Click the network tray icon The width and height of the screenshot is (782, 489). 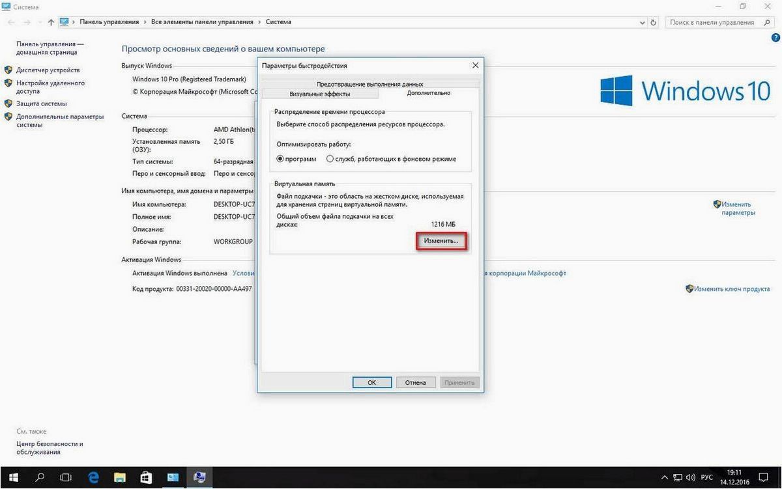coord(676,478)
